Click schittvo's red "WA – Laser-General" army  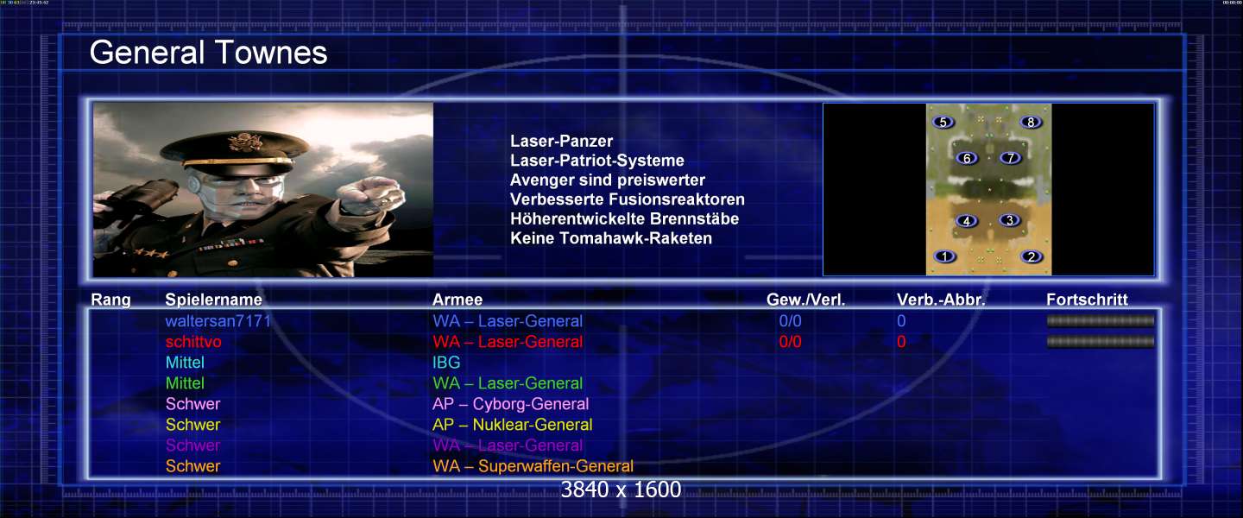point(508,342)
